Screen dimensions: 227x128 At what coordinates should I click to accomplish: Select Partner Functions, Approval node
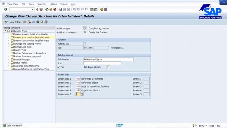coord(27,57)
